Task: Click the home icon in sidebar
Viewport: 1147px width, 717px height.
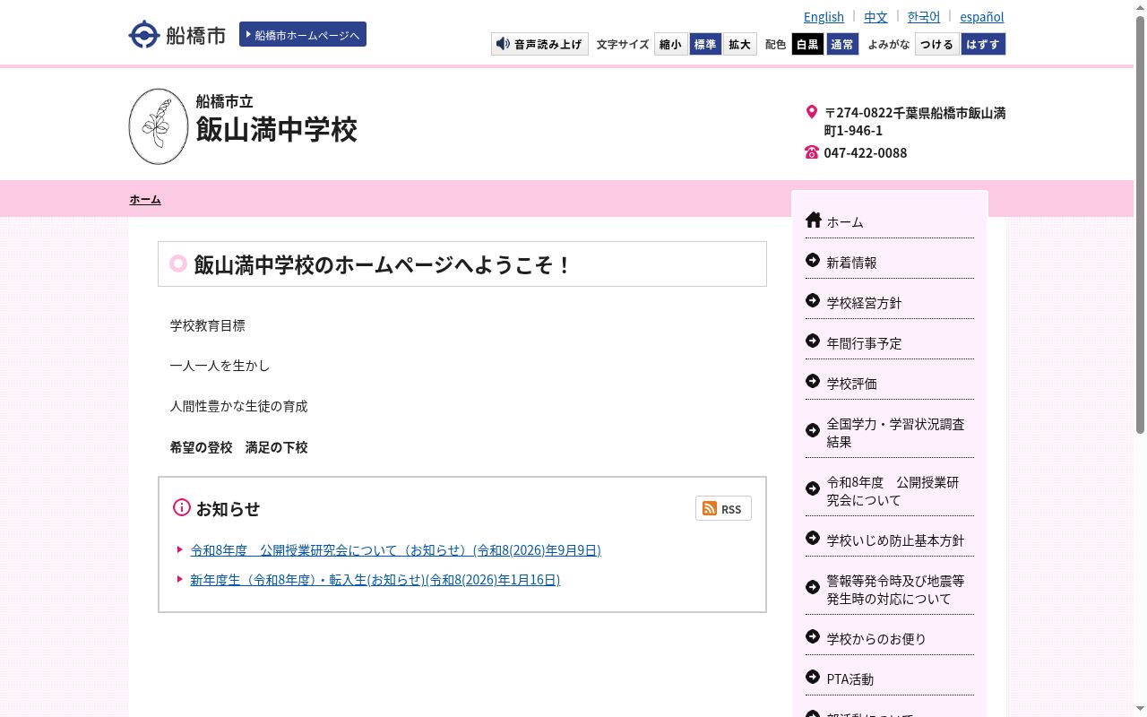Action: [814, 220]
